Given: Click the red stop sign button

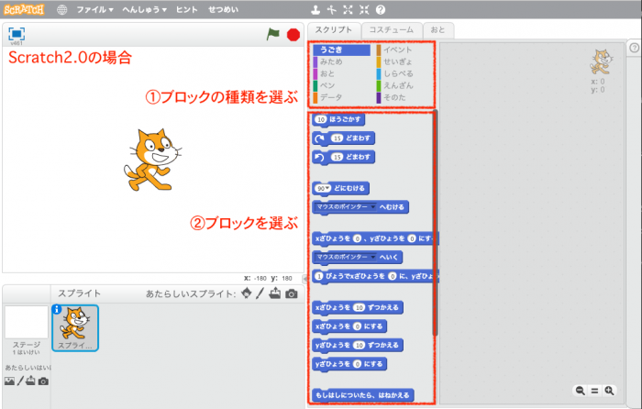Looking at the screenshot, I should point(293,35).
